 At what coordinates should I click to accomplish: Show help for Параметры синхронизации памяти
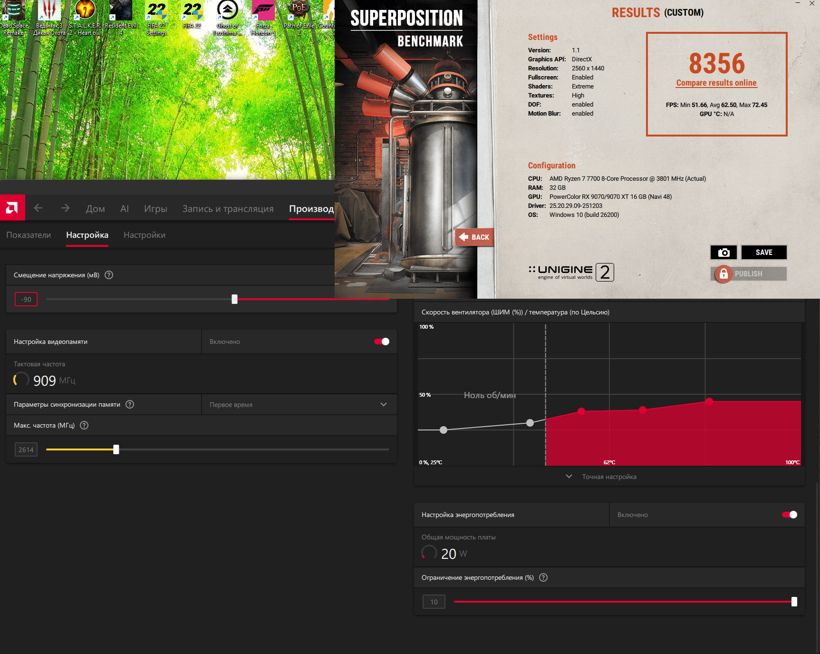pos(130,404)
